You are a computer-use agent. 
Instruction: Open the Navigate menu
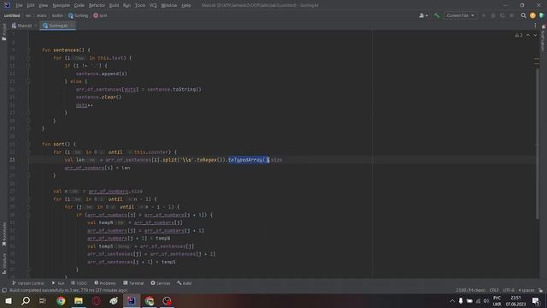[x=61, y=5]
